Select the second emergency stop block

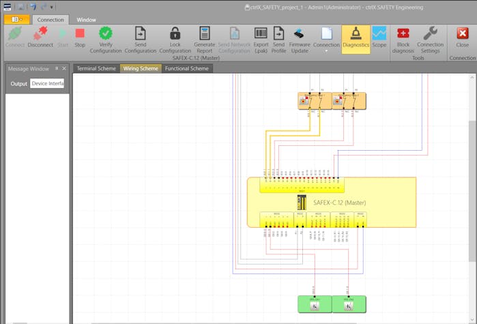pos(349,101)
